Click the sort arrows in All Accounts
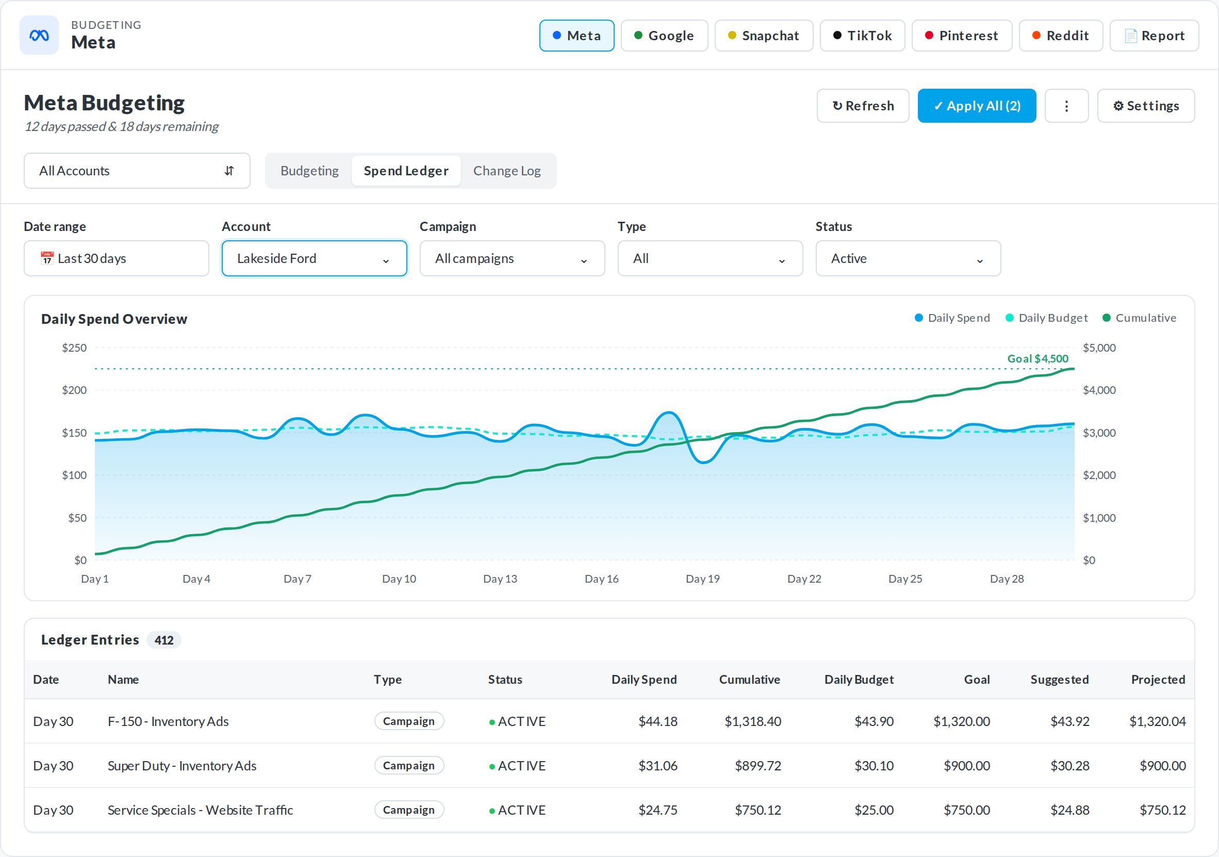1219x857 pixels. pos(229,171)
